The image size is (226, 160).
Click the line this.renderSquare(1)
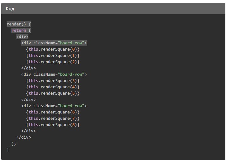(53, 56)
